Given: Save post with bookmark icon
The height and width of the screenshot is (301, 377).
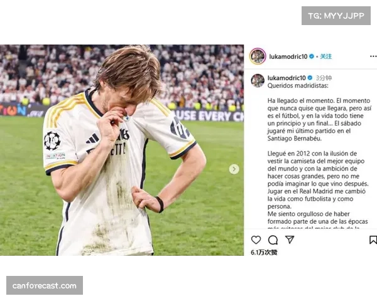Looking at the screenshot, I should click(373, 240).
